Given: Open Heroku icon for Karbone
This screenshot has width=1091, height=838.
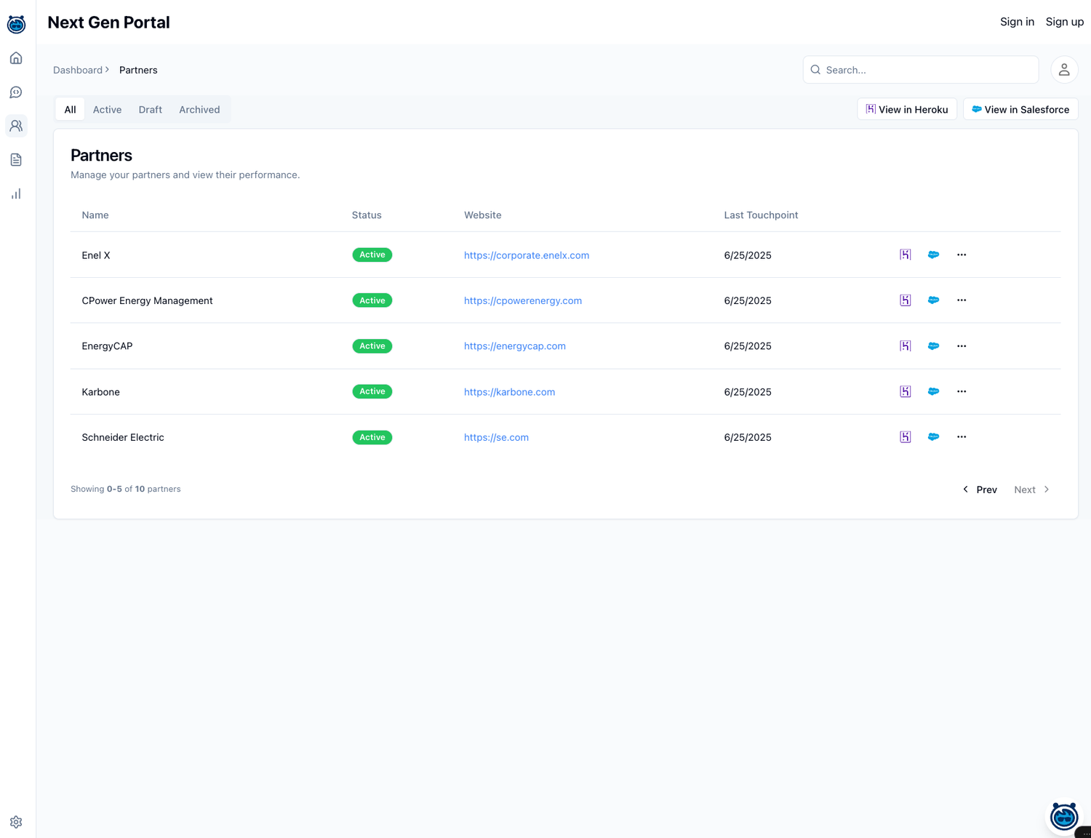Looking at the screenshot, I should 906,391.
